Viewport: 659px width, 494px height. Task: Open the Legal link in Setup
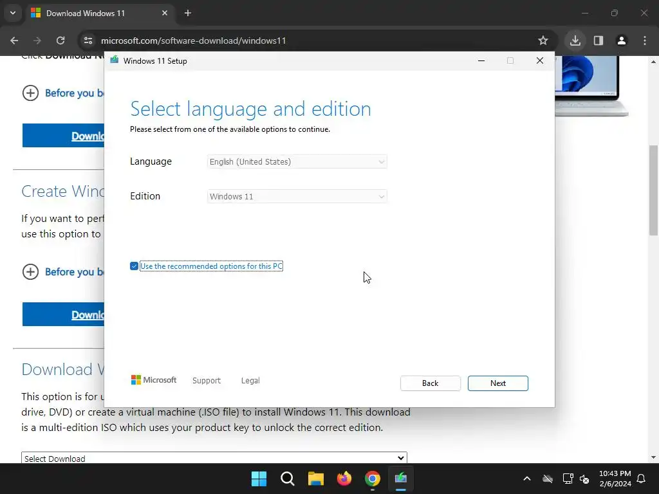tap(250, 381)
